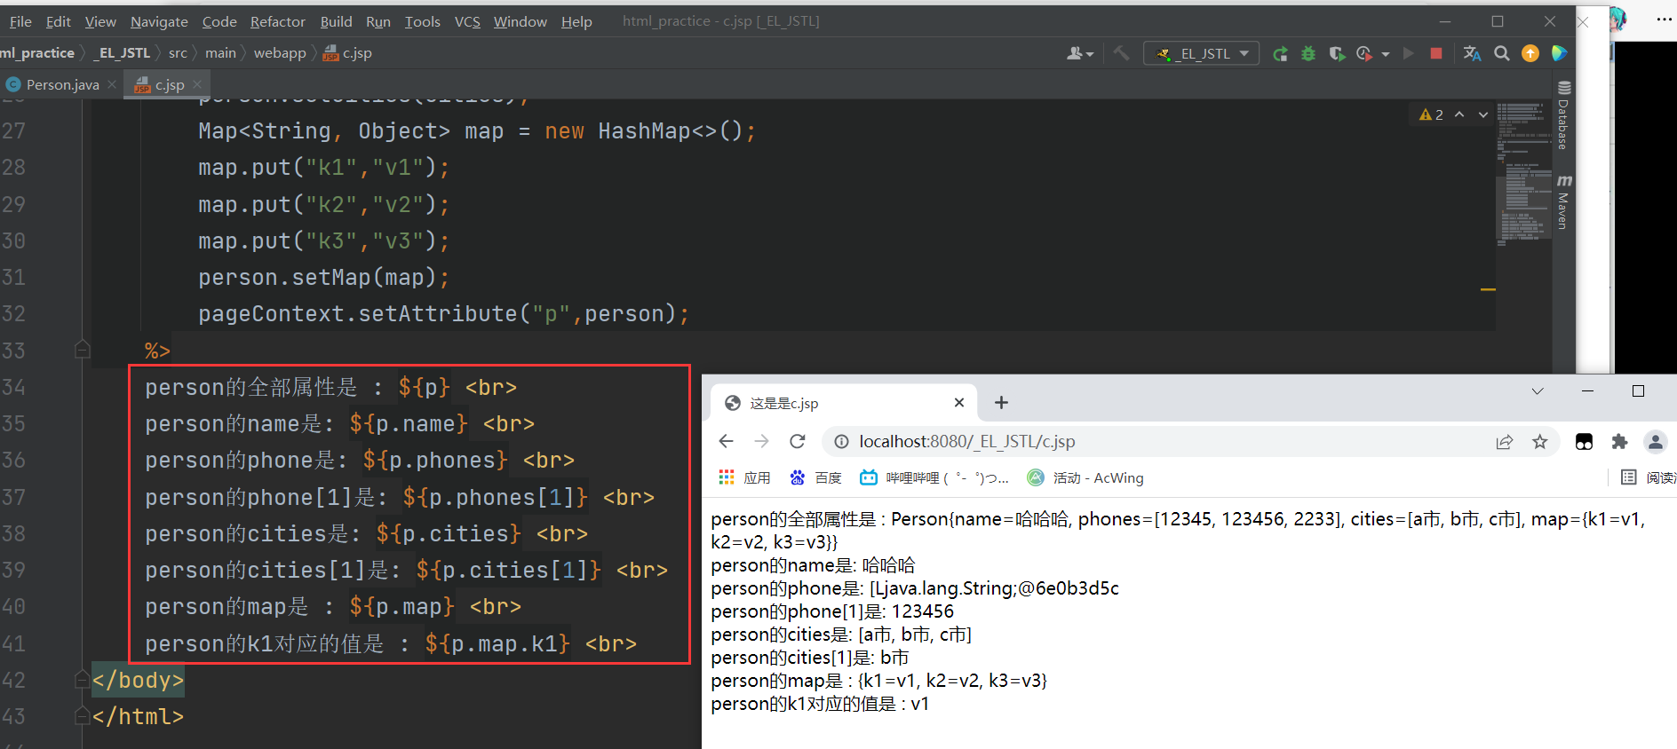The image size is (1677, 749).
Task: Click the src breadcrumb
Action: 178,53
